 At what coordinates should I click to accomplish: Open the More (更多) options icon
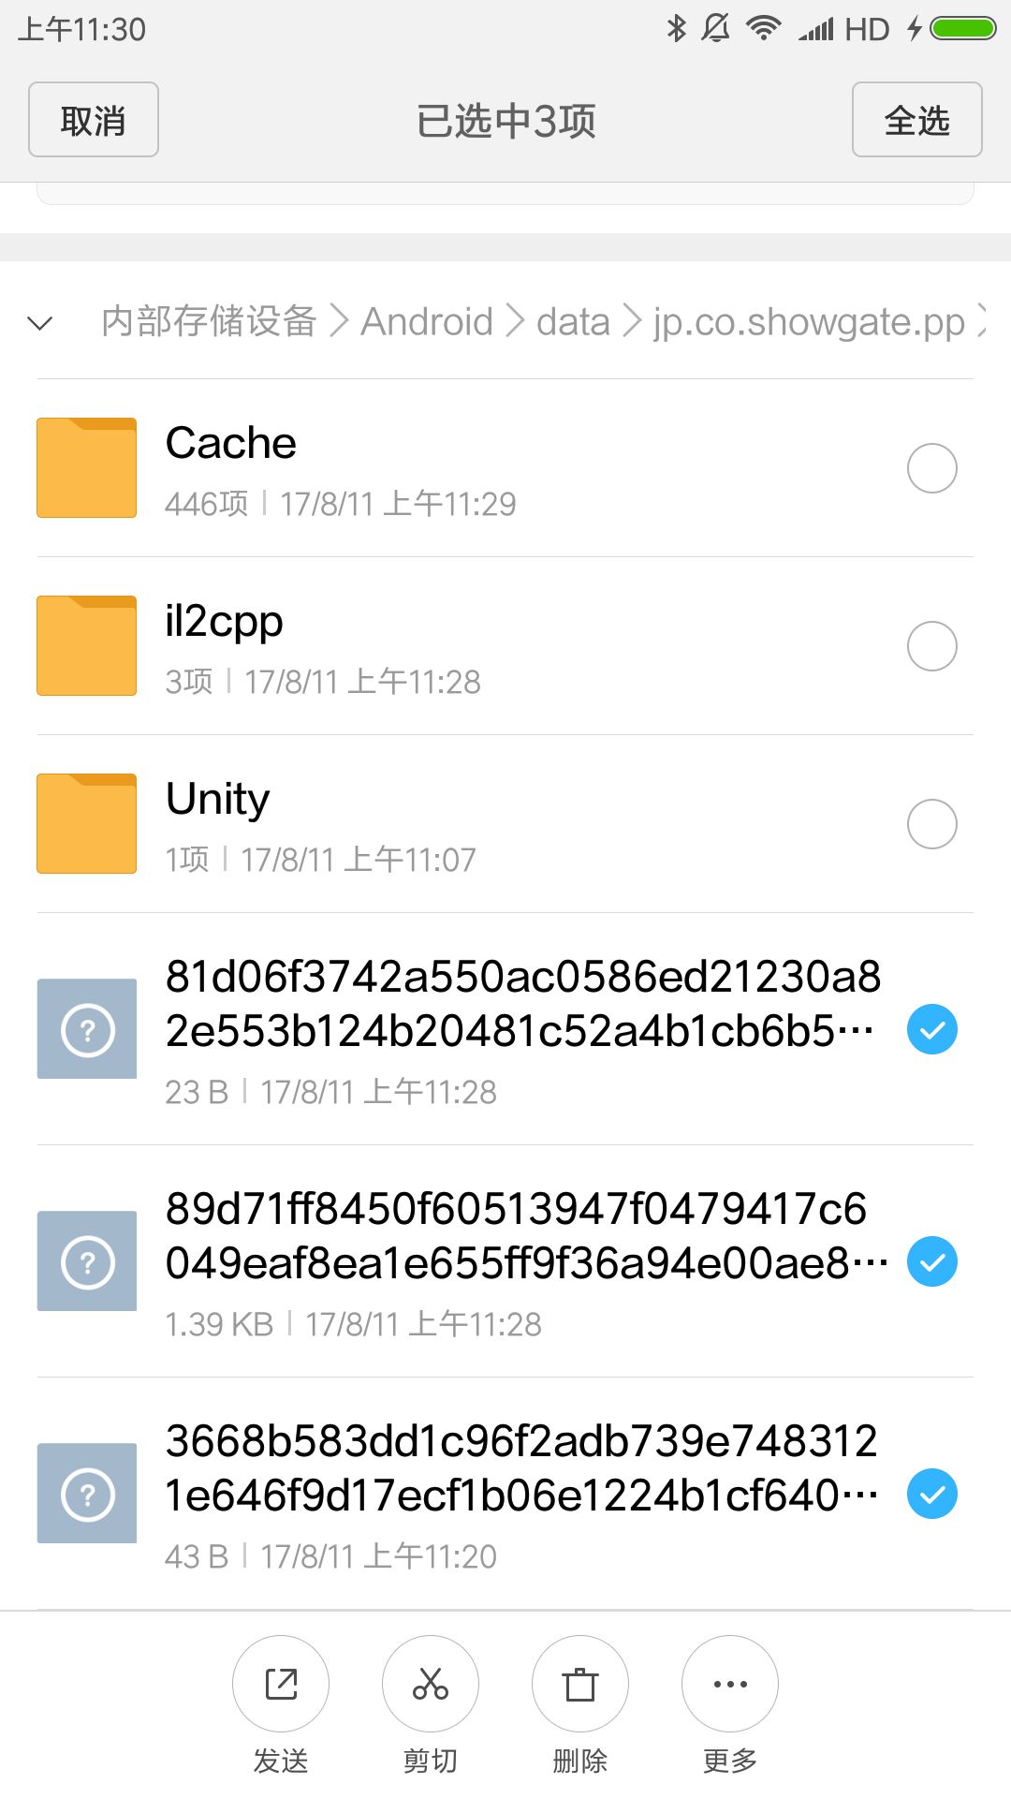730,1684
